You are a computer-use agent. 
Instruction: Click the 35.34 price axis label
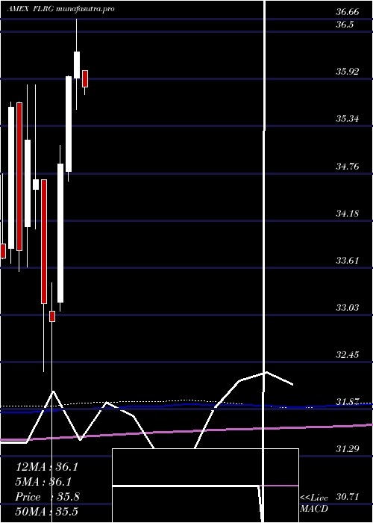(348, 118)
